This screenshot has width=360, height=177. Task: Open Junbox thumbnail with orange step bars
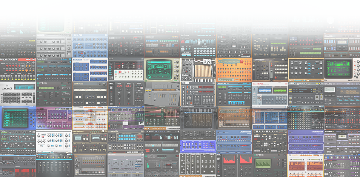click(x=306, y=165)
